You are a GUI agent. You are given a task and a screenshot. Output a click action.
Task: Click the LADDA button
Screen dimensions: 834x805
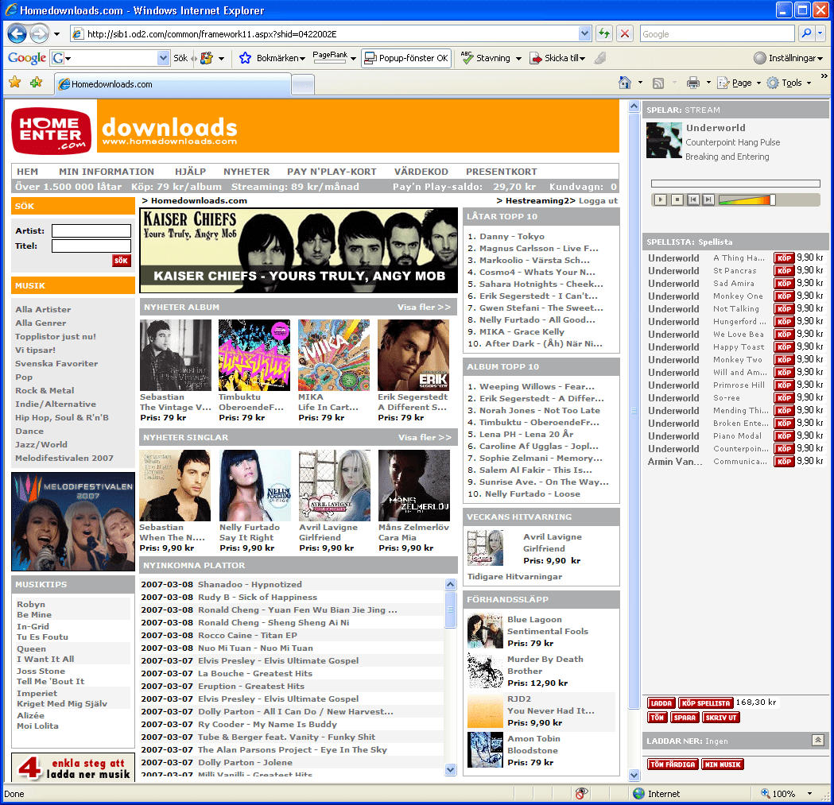point(661,703)
